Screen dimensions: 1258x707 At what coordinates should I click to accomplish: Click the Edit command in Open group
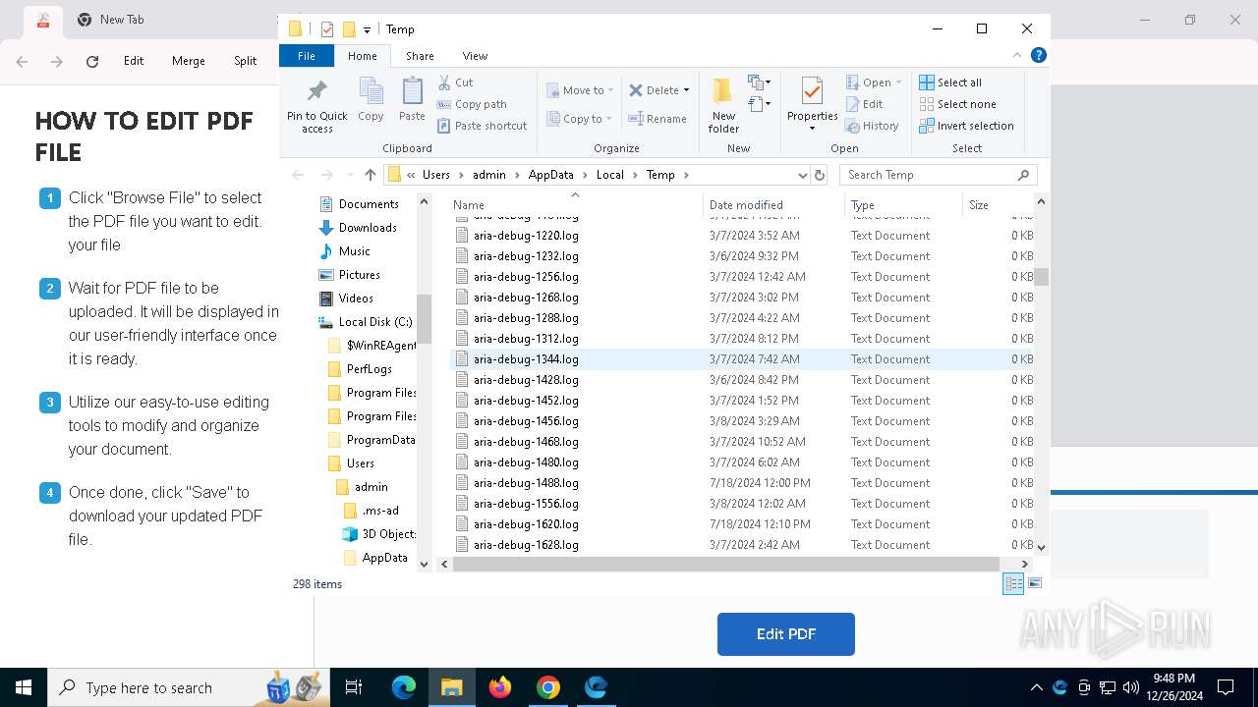tap(864, 104)
